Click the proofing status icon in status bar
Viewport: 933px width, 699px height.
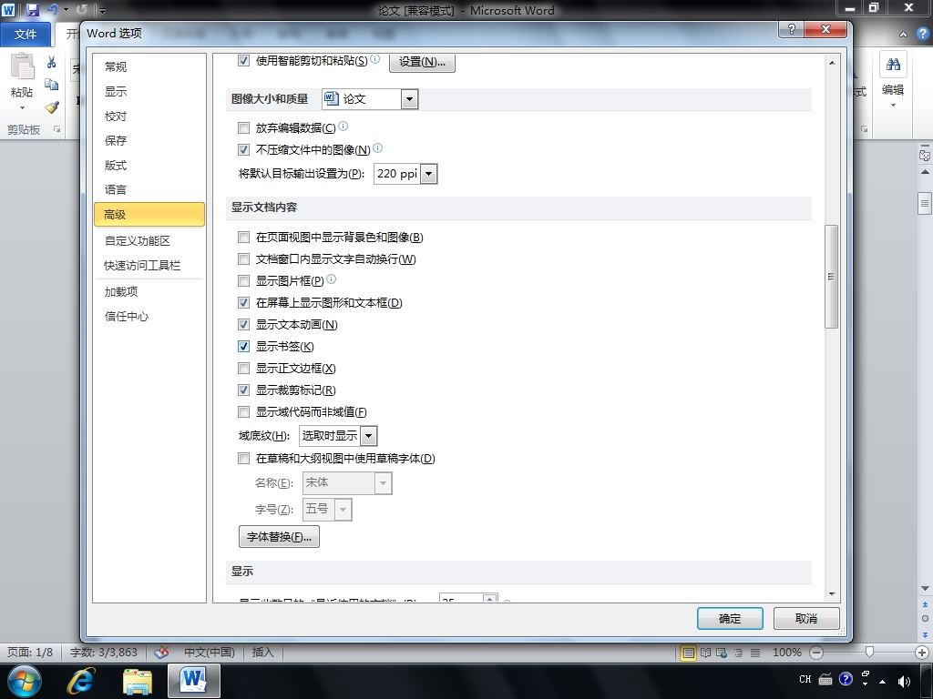pyautogui.click(x=161, y=652)
